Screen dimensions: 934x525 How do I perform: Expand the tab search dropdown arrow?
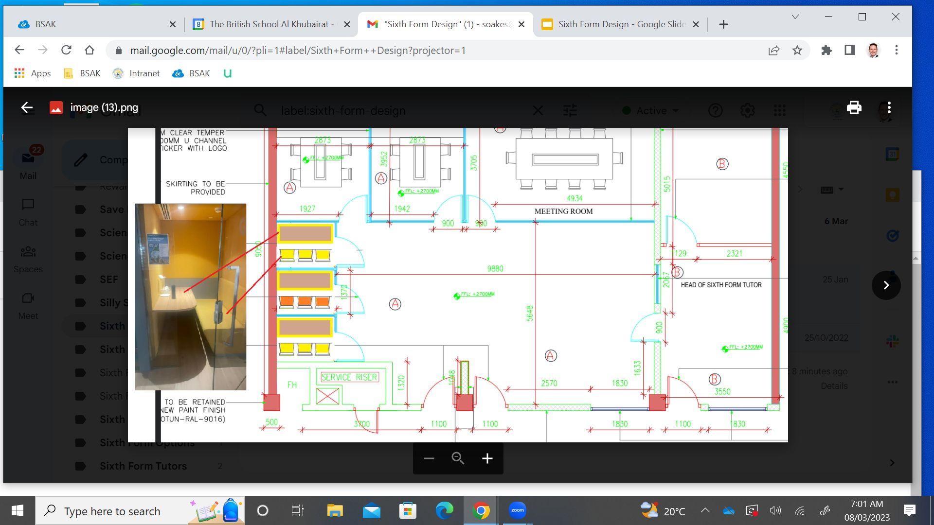795,17
